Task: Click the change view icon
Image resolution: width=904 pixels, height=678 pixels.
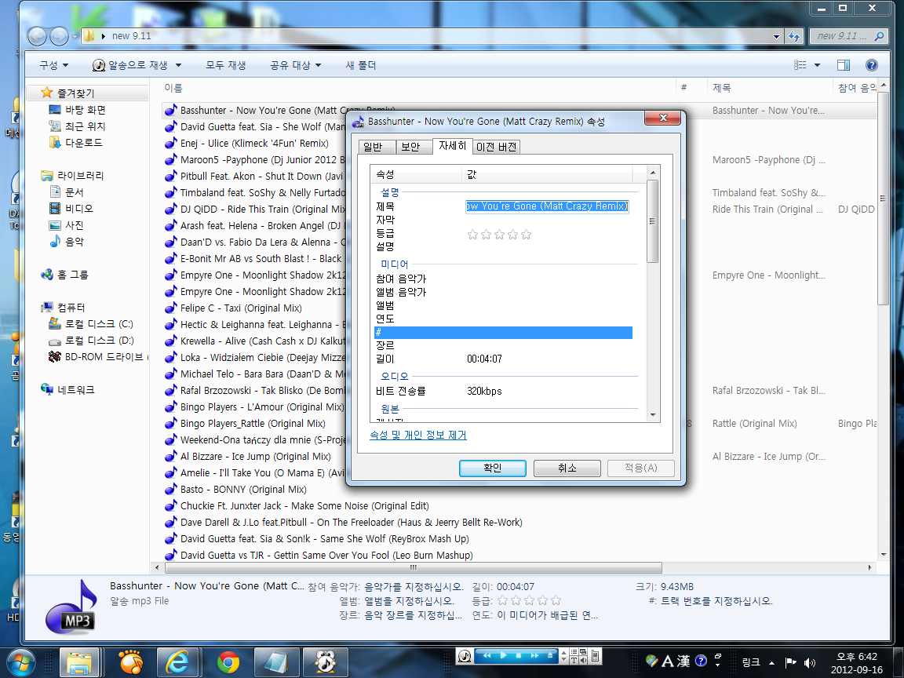Action: point(800,65)
